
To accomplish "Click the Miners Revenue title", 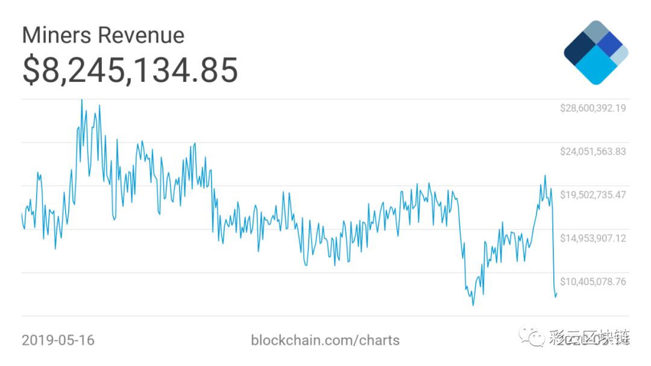I will (103, 35).
